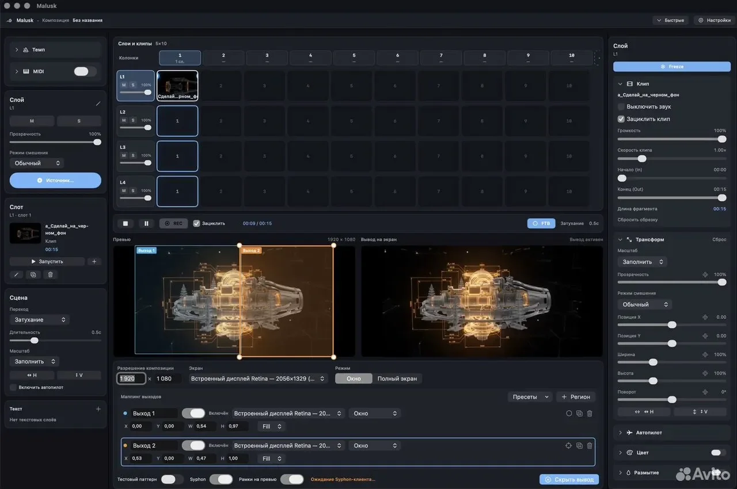Toggle the MIDI switch

tap(85, 71)
